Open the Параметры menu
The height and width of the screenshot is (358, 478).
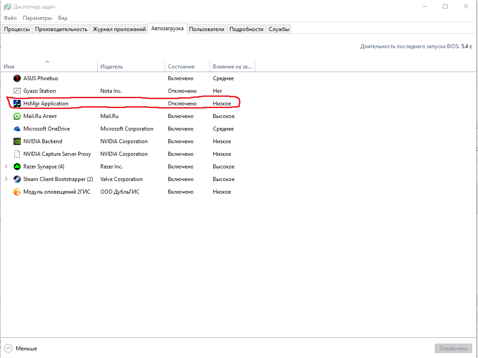[x=37, y=18]
